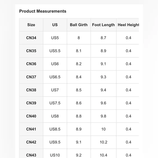Select foot length value 9.6
Image resolution: width=158 pixels, height=158 pixels.
coord(104,103)
